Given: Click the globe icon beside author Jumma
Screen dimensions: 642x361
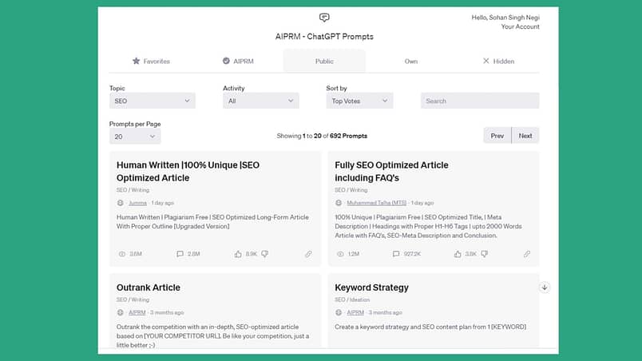Looking at the screenshot, I should coord(121,203).
